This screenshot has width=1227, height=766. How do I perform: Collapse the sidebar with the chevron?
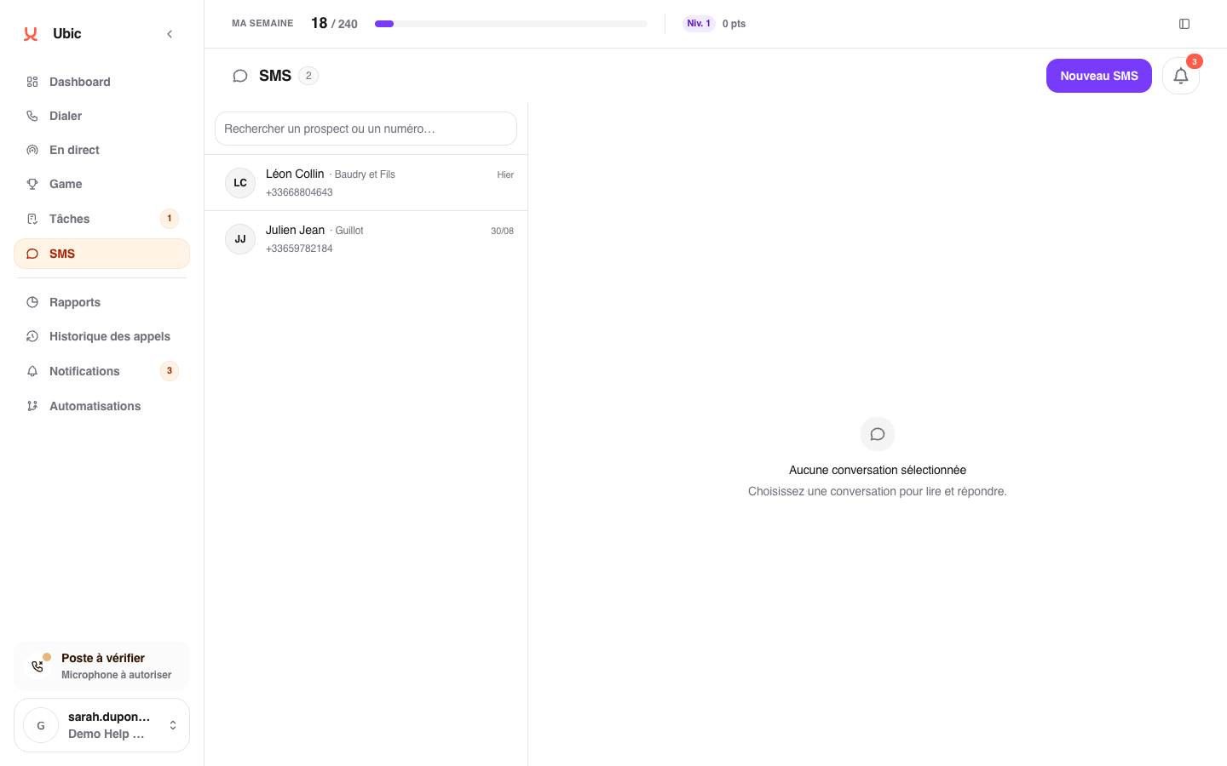pyautogui.click(x=170, y=34)
